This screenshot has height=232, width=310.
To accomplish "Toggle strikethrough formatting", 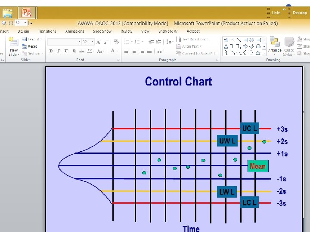I will [x=82, y=51].
